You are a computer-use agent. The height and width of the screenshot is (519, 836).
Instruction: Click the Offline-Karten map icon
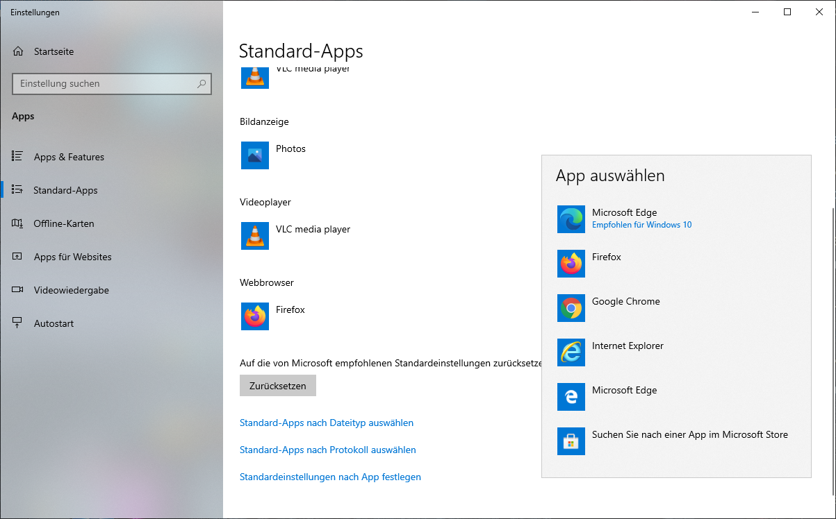18,223
